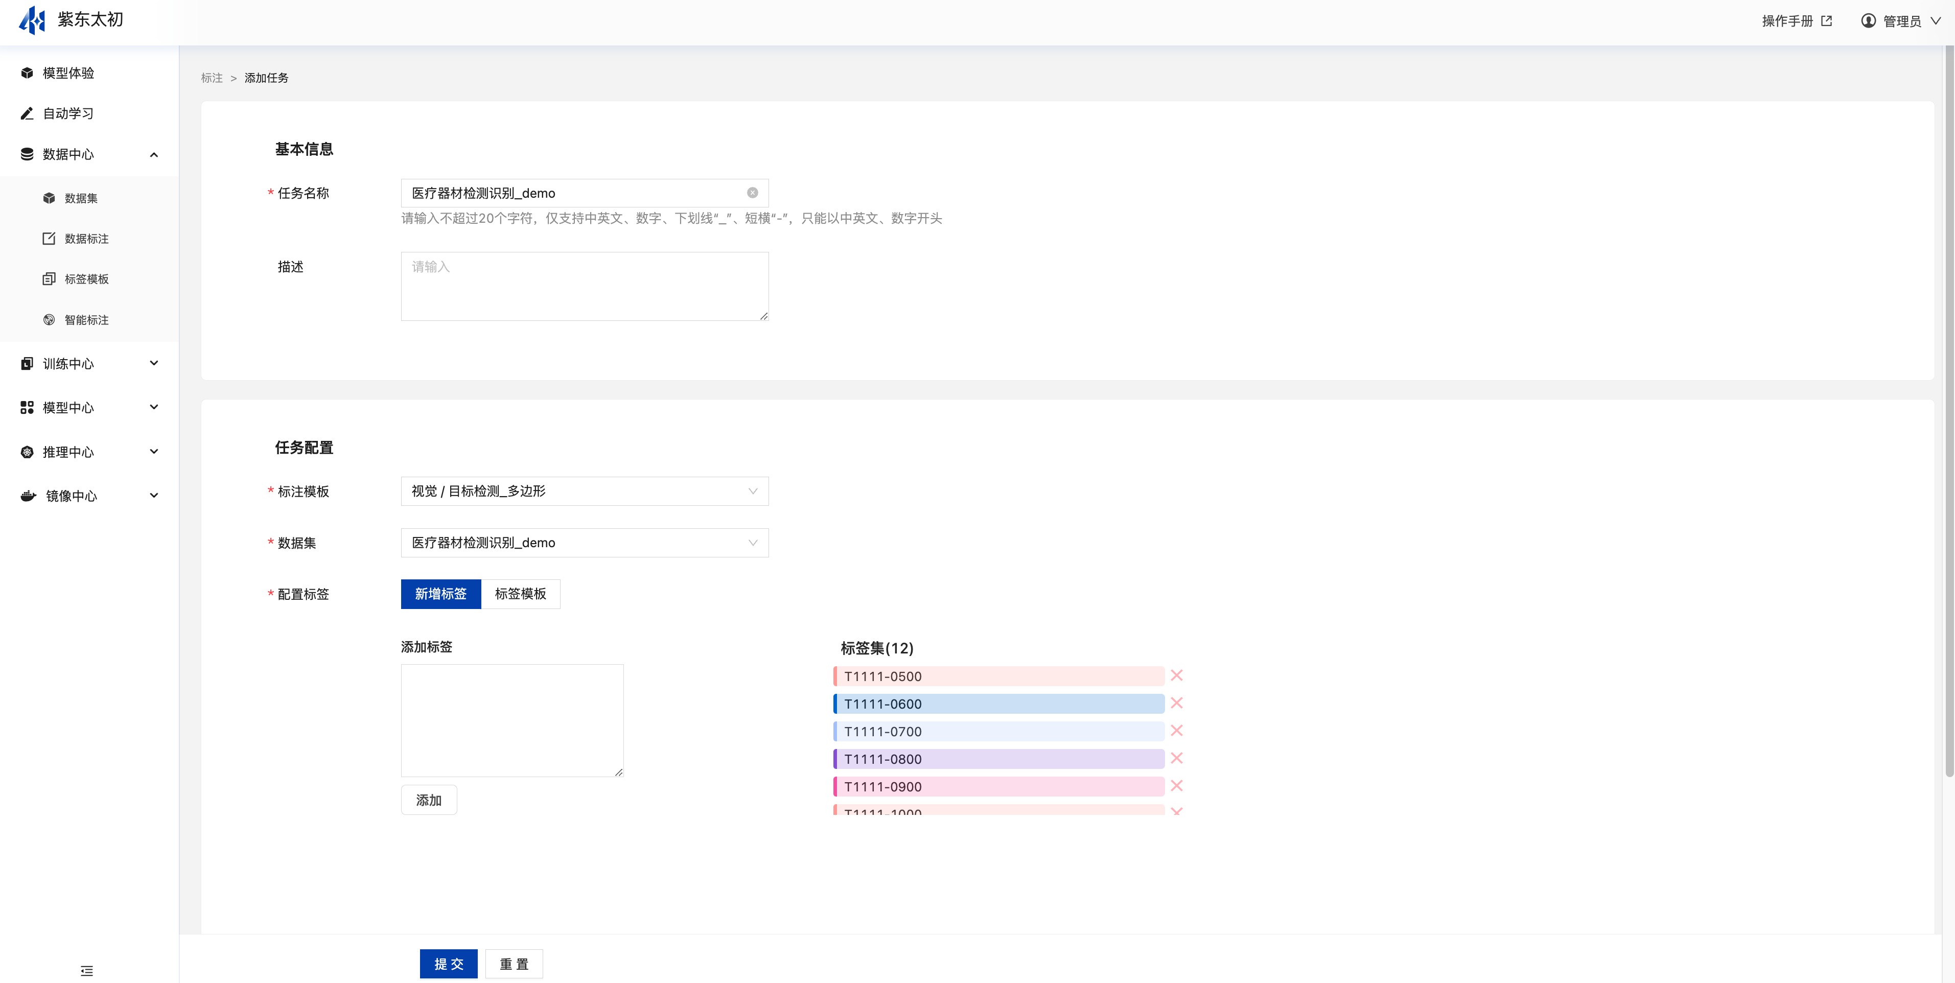Click the 模型中心 grid icon
The image size is (1955, 983).
pyautogui.click(x=27, y=408)
